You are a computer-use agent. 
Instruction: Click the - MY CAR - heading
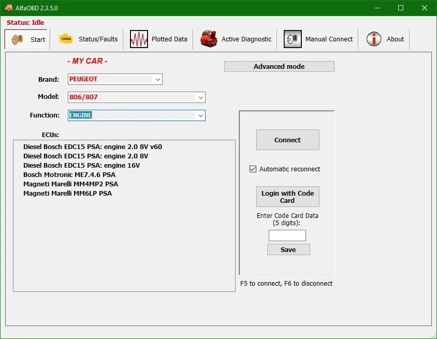pos(87,61)
